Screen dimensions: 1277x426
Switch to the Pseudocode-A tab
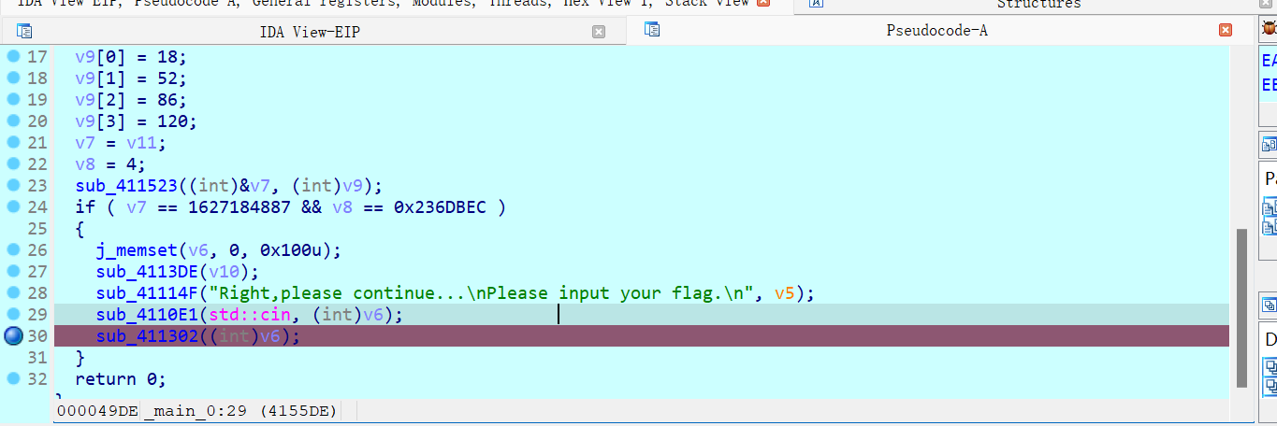click(x=936, y=31)
